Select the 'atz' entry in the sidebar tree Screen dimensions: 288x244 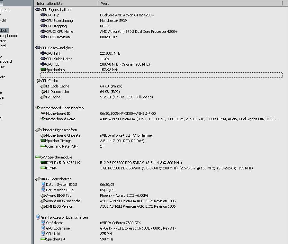(3, 77)
